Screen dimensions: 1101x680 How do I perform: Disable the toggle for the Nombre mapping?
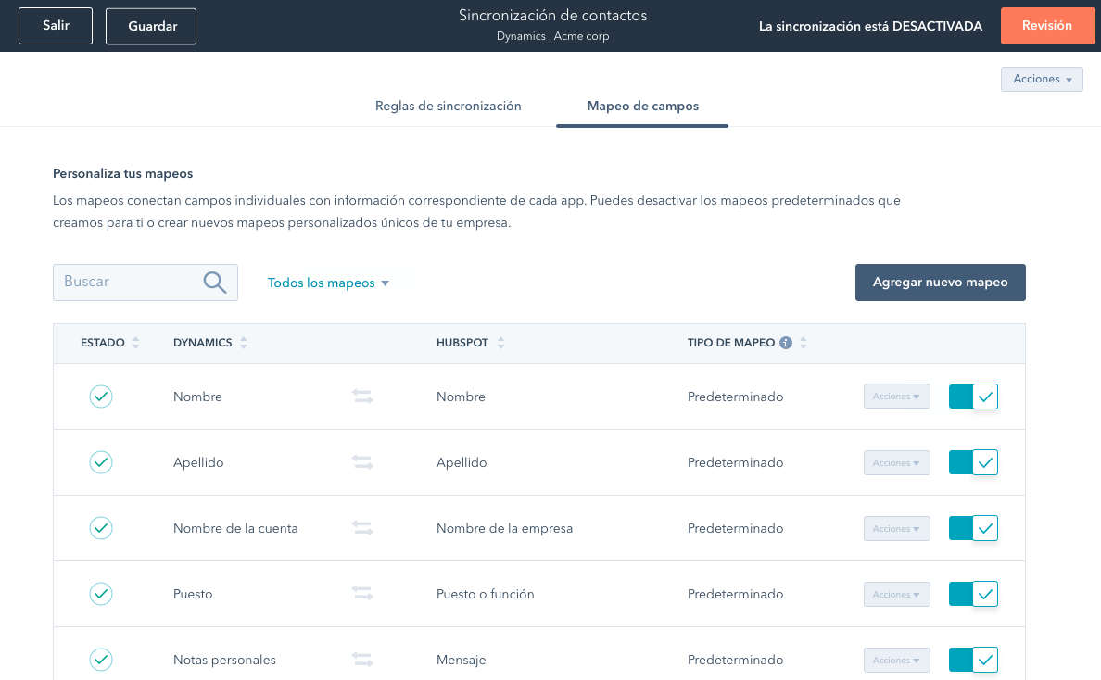[x=973, y=396]
